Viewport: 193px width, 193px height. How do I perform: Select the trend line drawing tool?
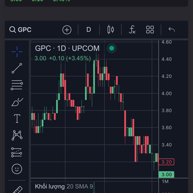click(17, 68)
